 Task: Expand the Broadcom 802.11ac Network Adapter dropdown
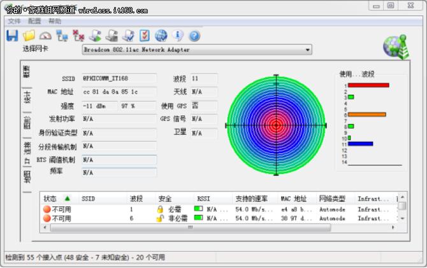pyautogui.click(x=307, y=50)
